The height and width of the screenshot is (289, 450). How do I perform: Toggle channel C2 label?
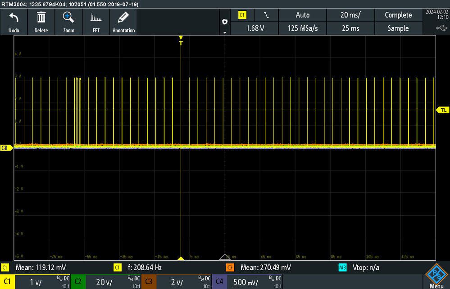78,282
